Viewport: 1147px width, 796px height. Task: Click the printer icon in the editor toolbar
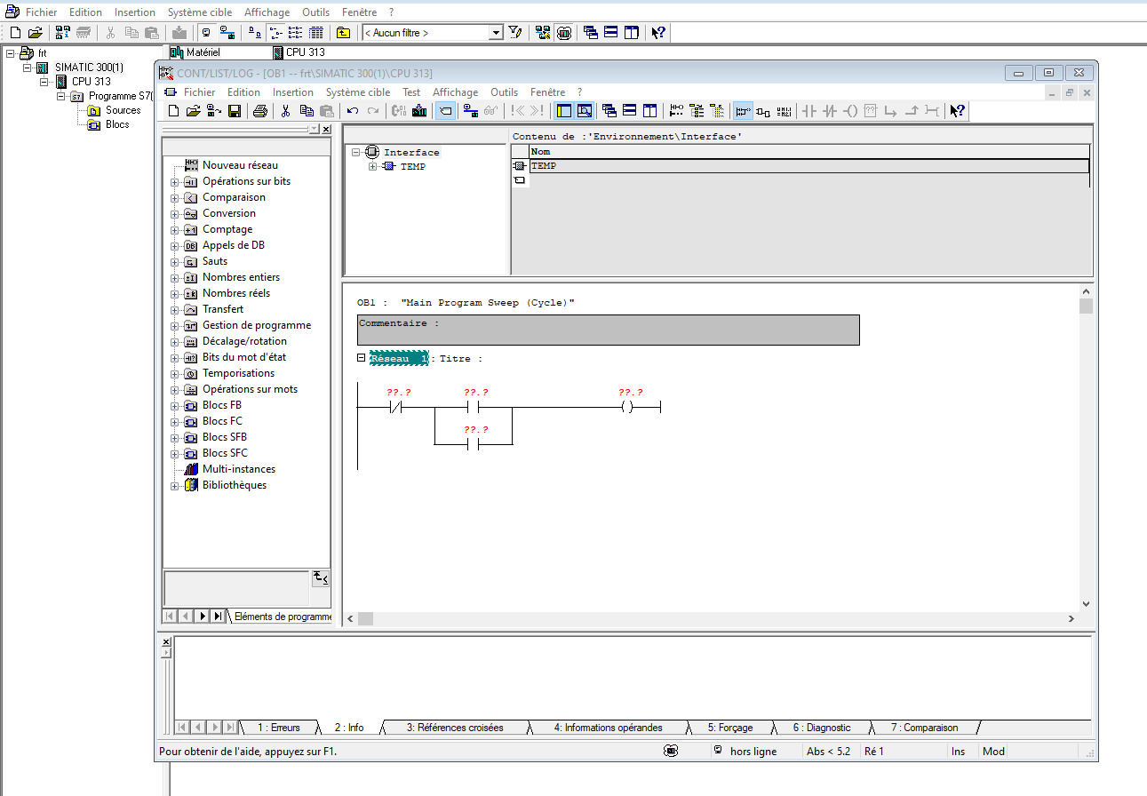(x=260, y=111)
